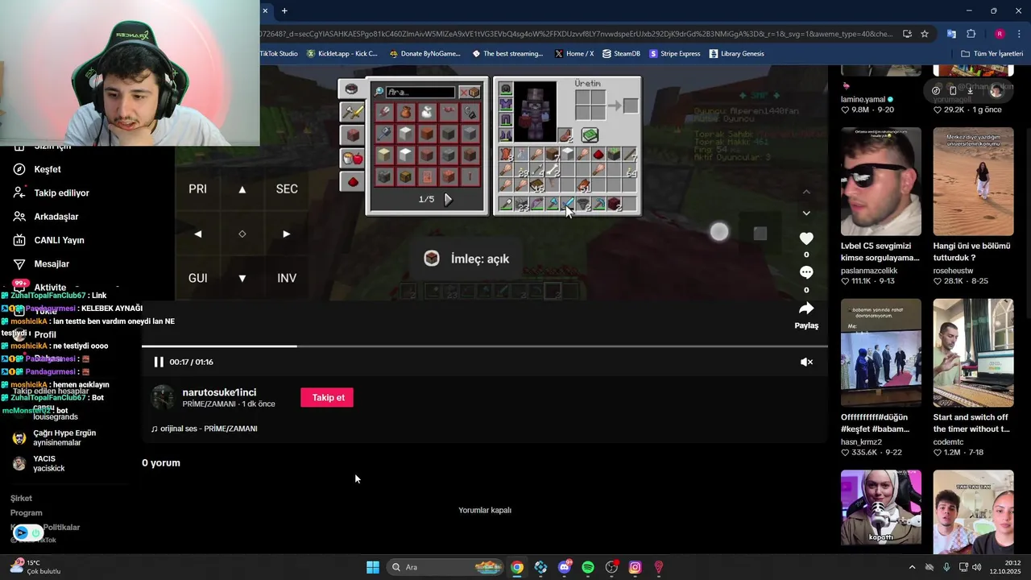Click the Chrome address bar URL

click(x=576, y=34)
